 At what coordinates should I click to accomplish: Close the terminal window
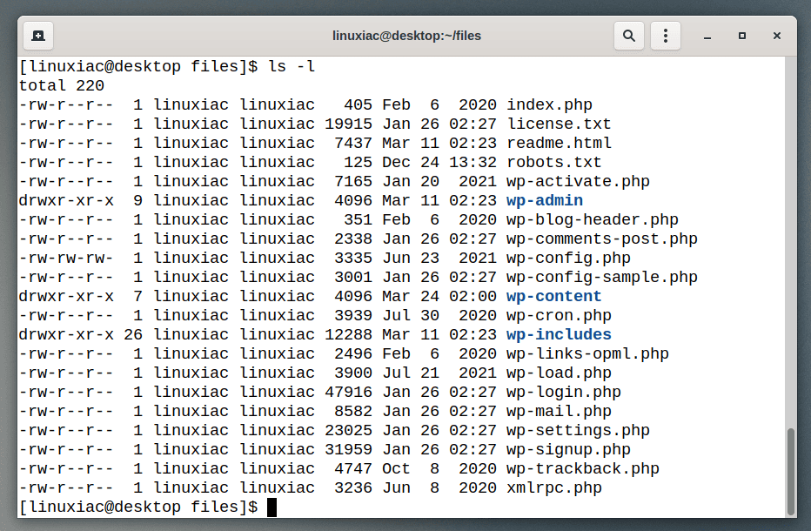click(x=777, y=36)
